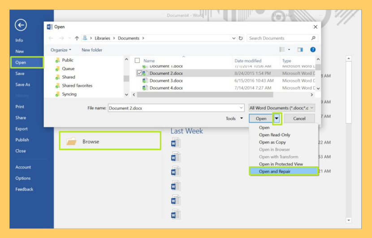Click the New folder button
The width and height of the screenshot is (372, 238).
92,50
